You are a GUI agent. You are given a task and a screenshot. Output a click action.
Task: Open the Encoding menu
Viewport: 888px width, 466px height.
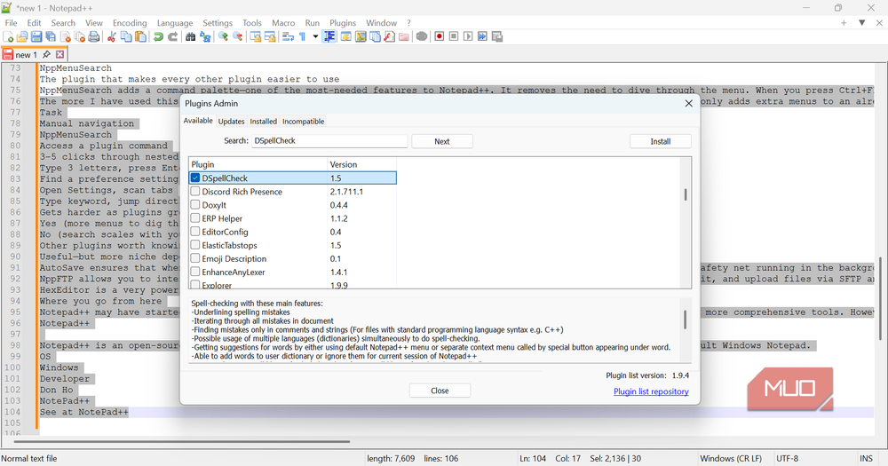click(130, 23)
